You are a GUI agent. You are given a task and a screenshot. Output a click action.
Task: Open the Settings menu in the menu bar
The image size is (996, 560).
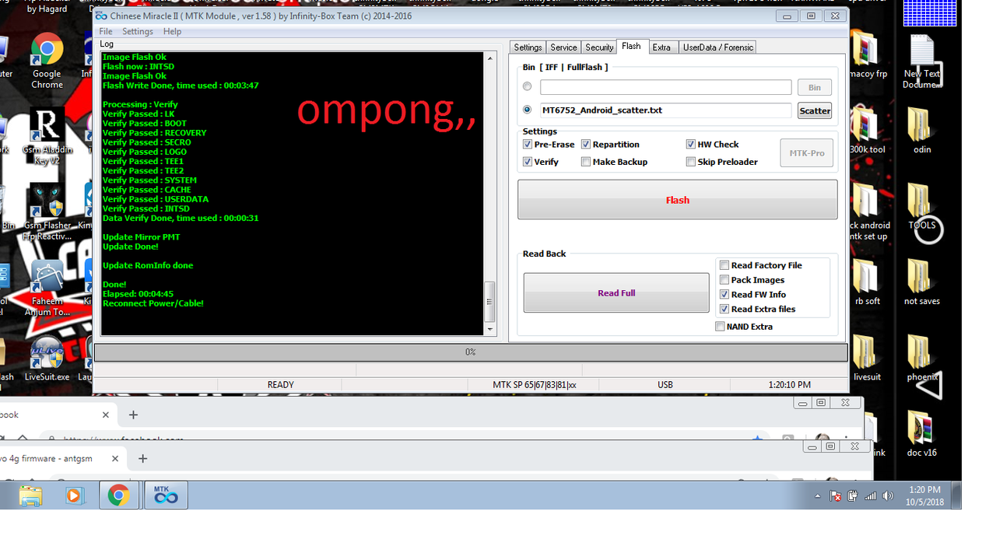[x=138, y=32]
